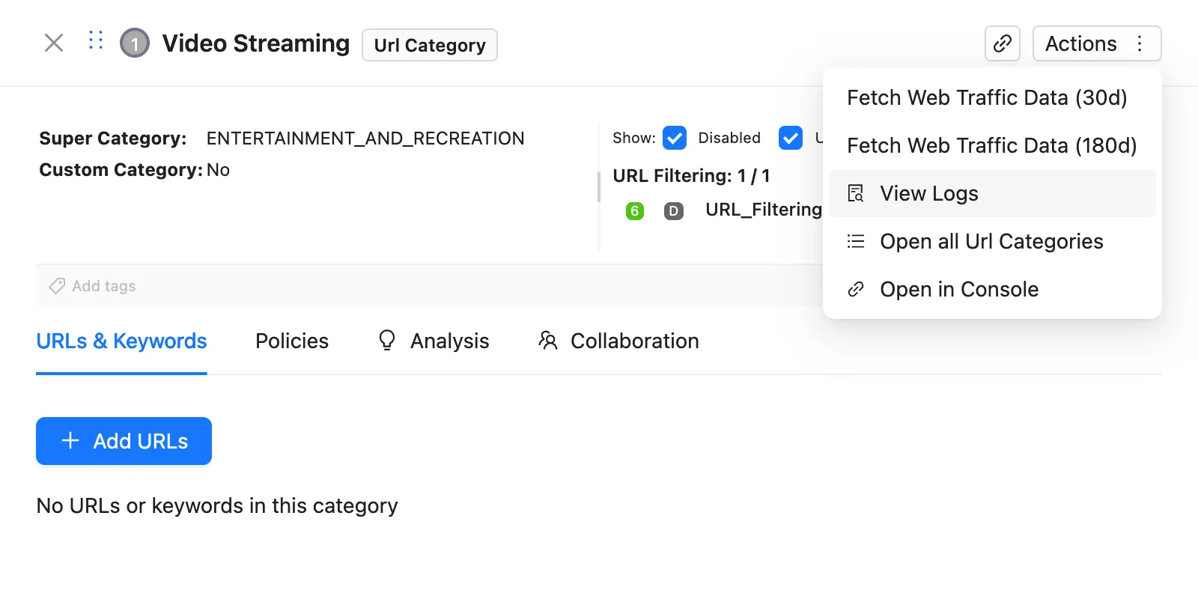Click the ENTERTAINMENT_AND_RECREATION super category value
This screenshot has height=614, width=1198.
coord(365,139)
